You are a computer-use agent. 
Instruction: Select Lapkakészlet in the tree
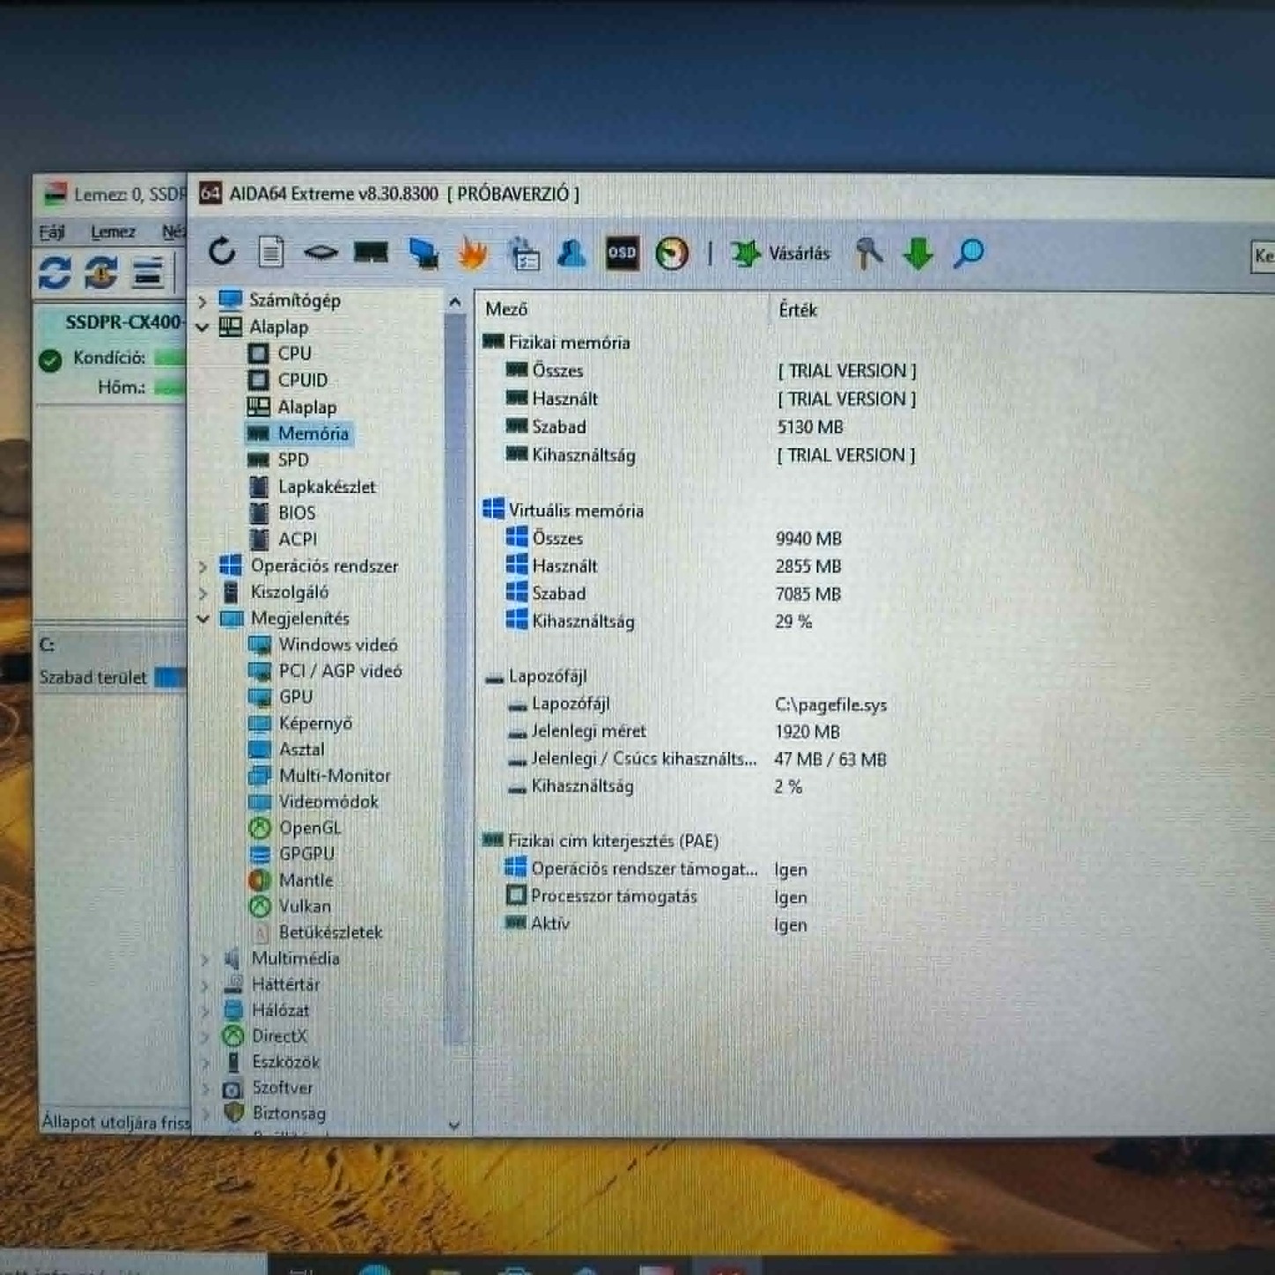click(x=327, y=486)
